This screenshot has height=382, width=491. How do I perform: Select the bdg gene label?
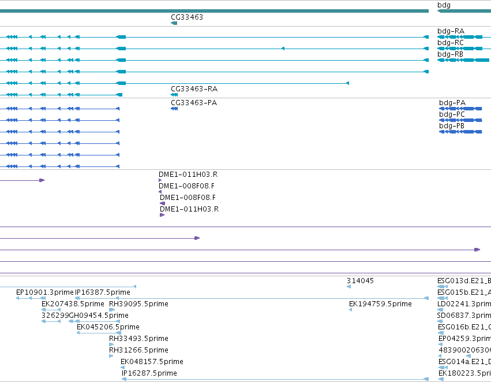pyautogui.click(x=444, y=5)
